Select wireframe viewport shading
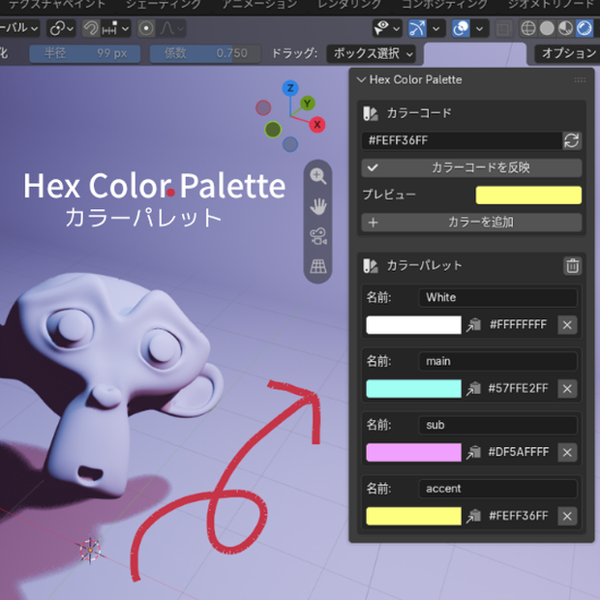600x600 pixels. pyautogui.click(x=528, y=28)
